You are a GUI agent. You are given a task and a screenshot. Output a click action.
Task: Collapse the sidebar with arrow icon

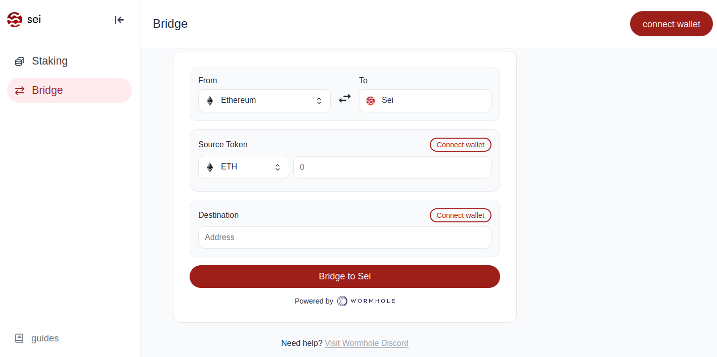119,20
